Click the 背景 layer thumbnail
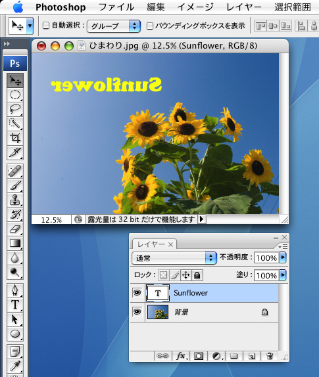Viewport: 319px width, 377px height. [x=158, y=312]
